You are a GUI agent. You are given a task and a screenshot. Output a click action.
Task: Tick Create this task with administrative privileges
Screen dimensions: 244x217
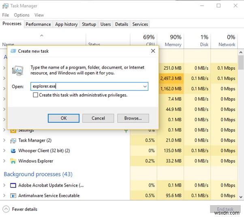coord(35,95)
